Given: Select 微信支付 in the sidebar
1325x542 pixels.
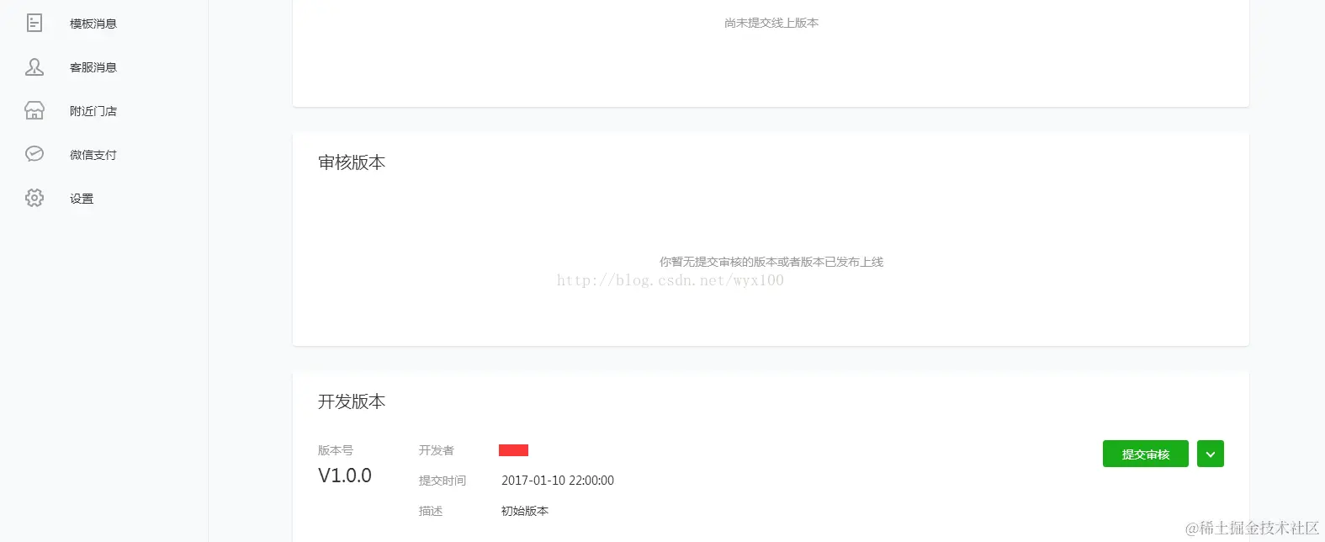Looking at the screenshot, I should coord(93,155).
